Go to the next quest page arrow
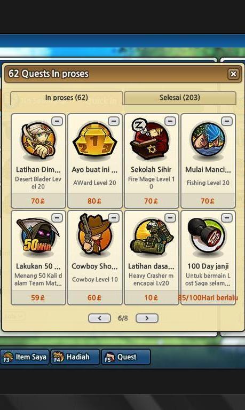The height and width of the screenshot is (410, 245). click(x=147, y=318)
